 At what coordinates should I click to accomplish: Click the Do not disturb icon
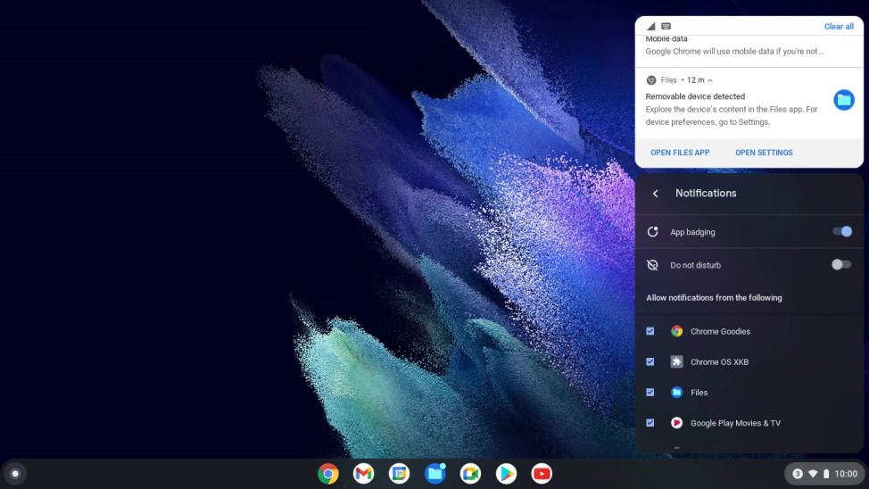tap(653, 265)
